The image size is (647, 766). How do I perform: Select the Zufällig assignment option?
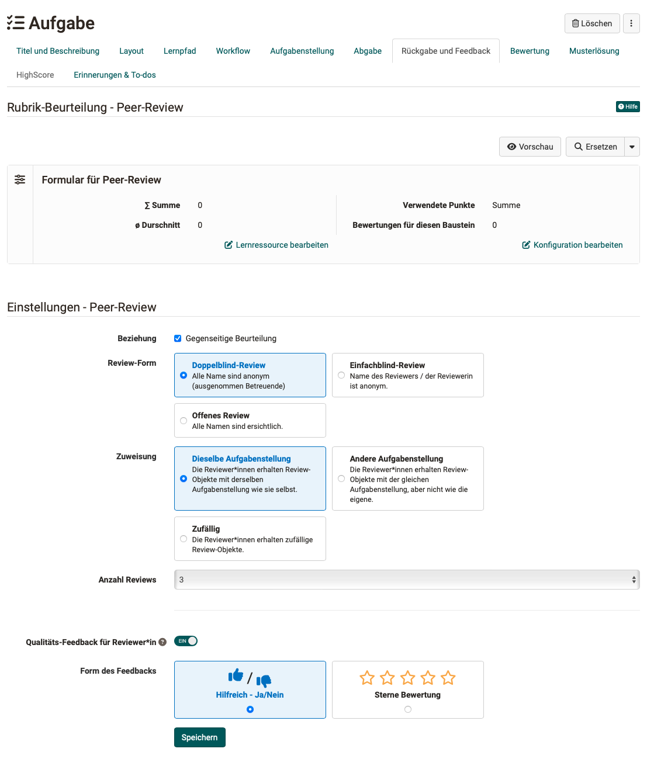click(184, 539)
